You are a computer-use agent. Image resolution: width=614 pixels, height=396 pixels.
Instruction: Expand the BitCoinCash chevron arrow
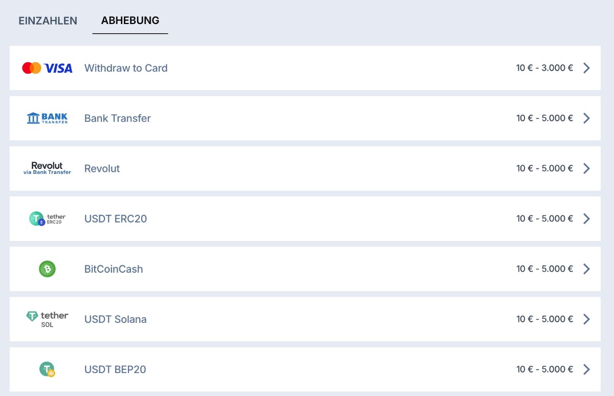(x=586, y=269)
